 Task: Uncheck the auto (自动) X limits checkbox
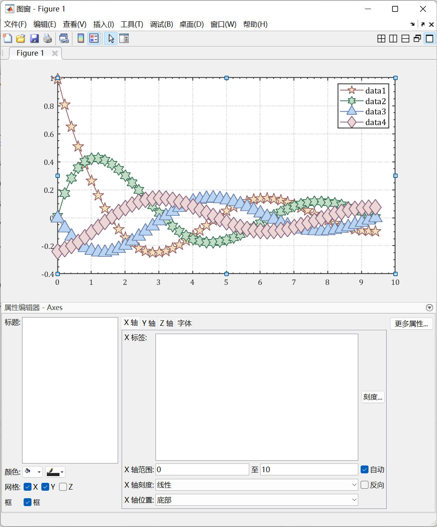[365, 469]
